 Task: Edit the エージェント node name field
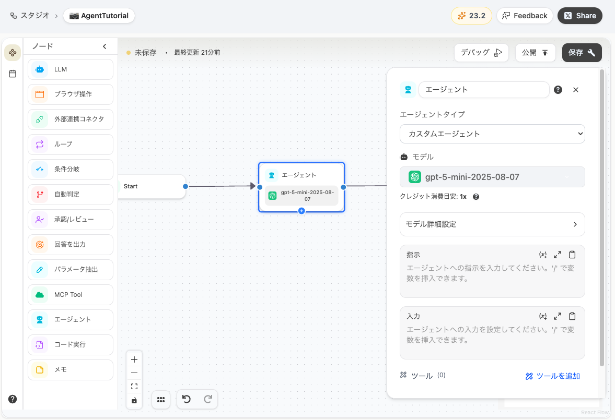pos(483,90)
